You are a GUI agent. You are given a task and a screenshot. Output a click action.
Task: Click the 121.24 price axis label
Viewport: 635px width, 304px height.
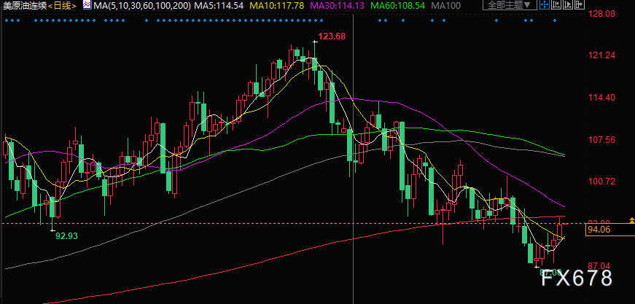pos(601,55)
